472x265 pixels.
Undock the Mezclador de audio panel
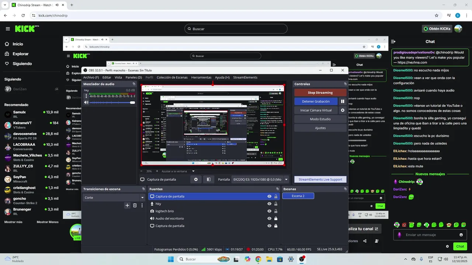tap(133, 84)
